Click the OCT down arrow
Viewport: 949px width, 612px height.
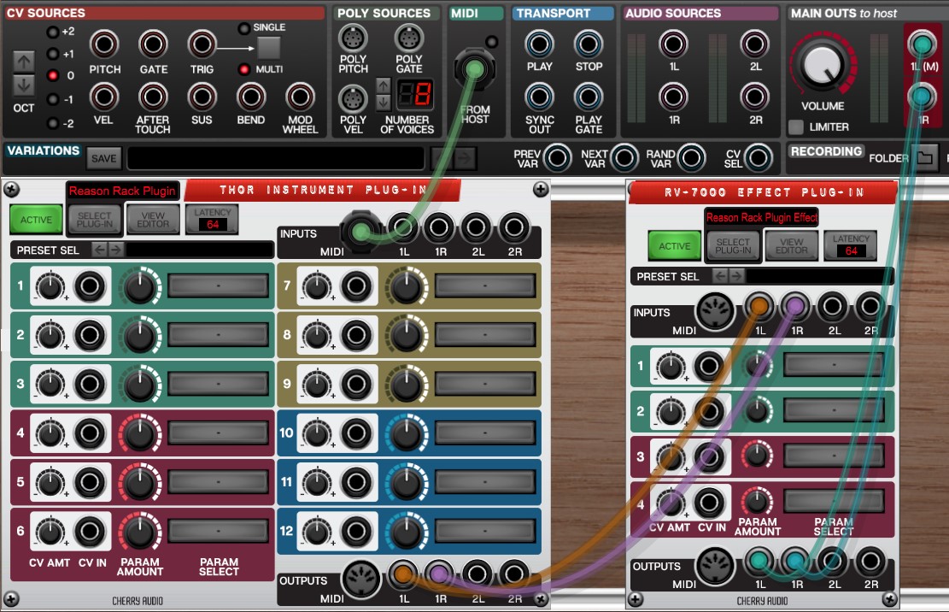point(24,85)
